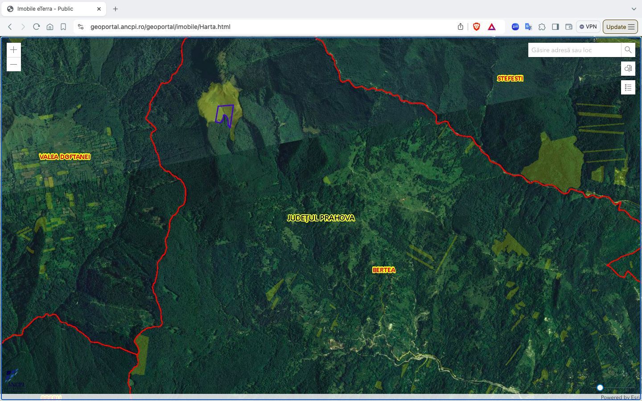The width and height of the screenshot is (642, 401).
Task: Open Brave Shields lion icon
Action: pos(476,27)
